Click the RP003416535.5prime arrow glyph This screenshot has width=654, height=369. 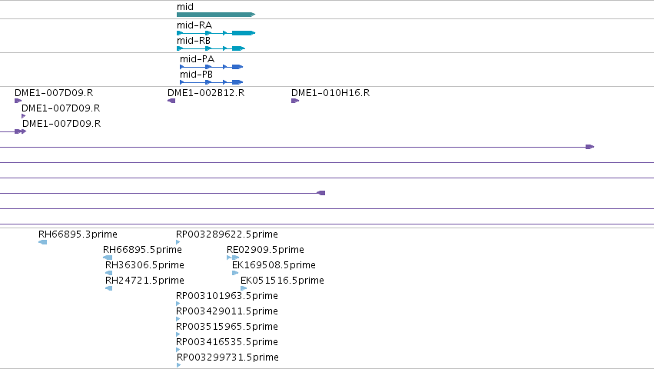[x=178, y=350]
